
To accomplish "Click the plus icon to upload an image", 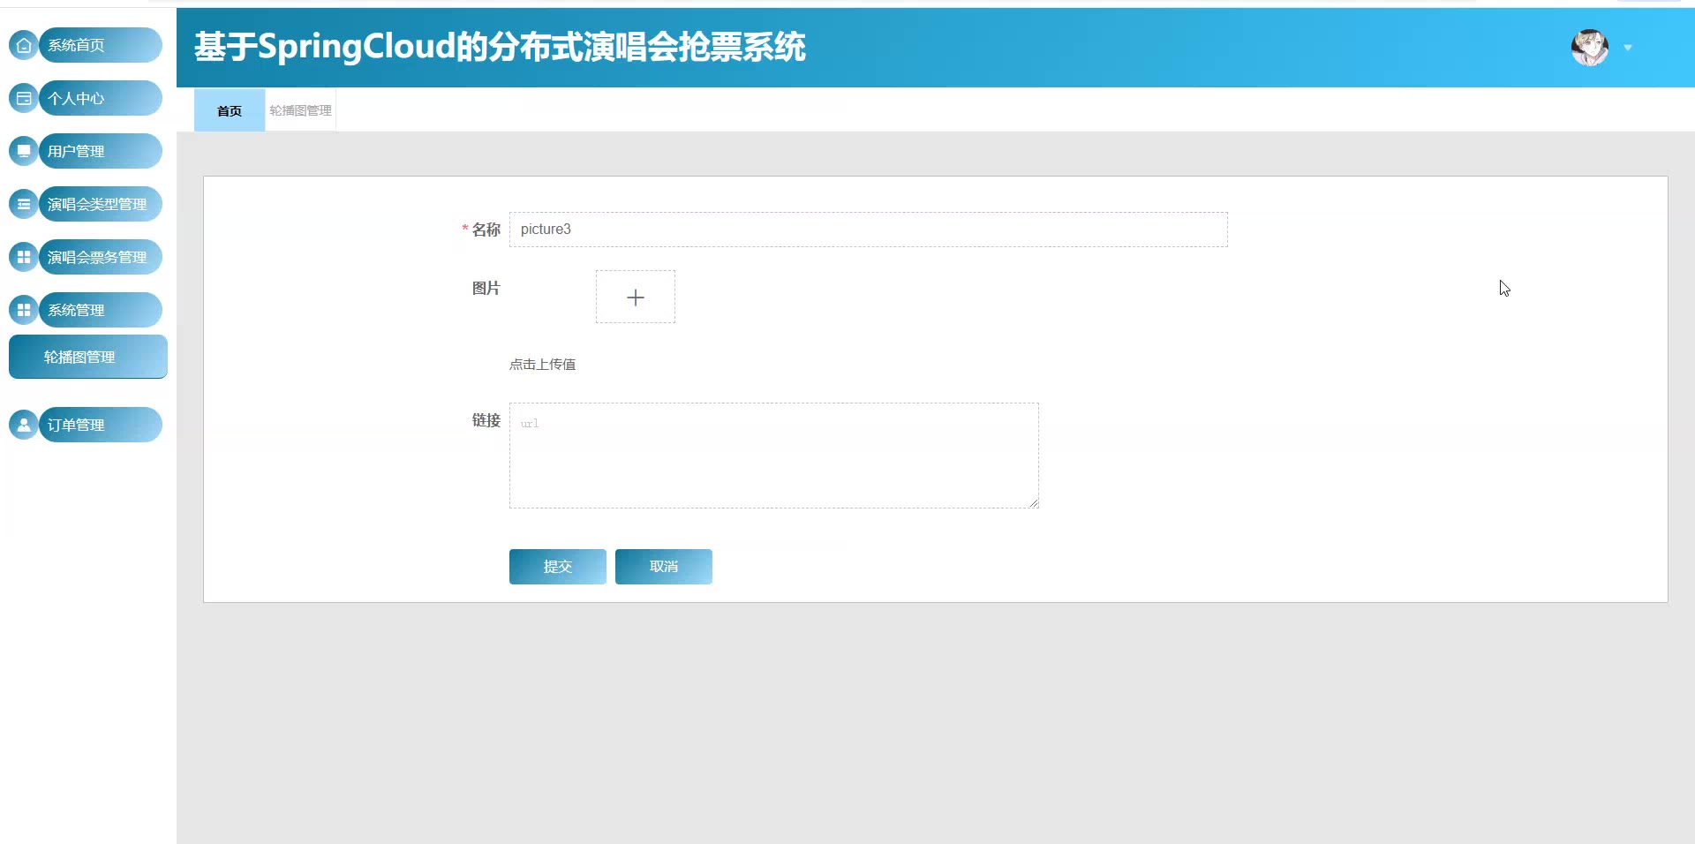I will pos(636,297).
